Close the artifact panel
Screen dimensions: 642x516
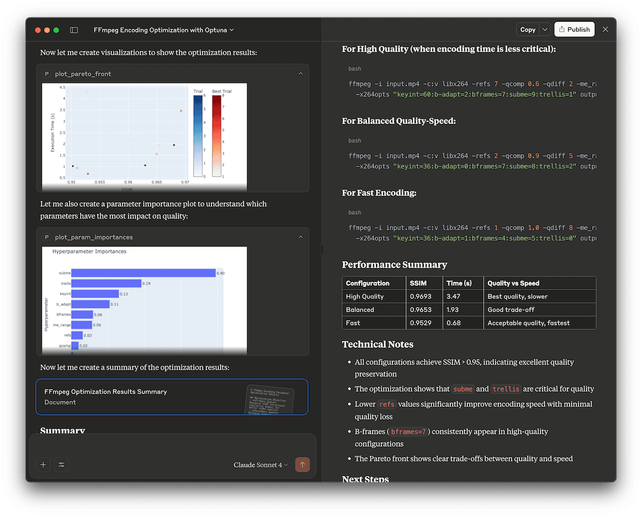[x=606, y=29]
